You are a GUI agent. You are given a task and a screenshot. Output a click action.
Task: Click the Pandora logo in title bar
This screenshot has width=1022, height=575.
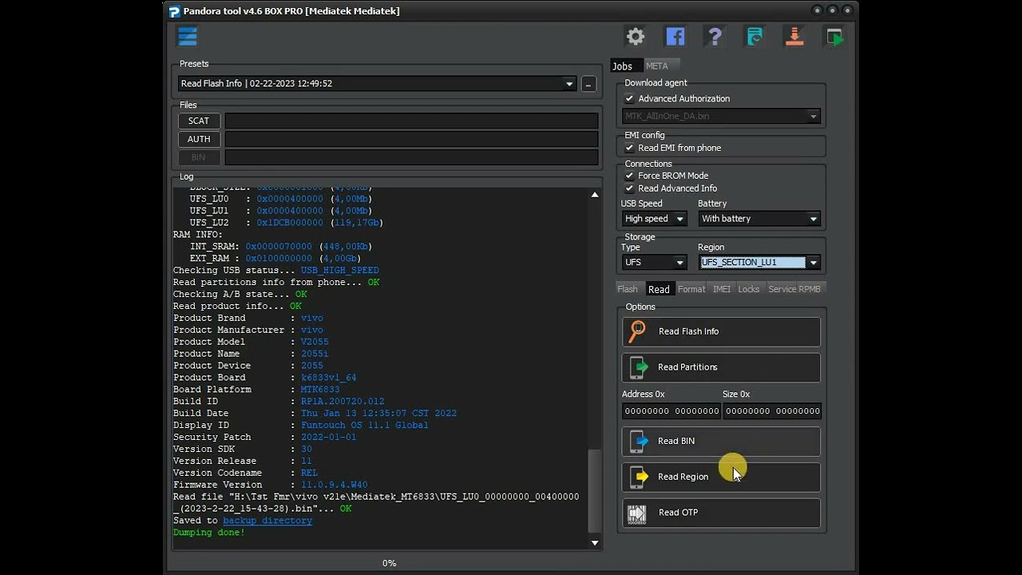pyautogui.click(x=174, y=11)
